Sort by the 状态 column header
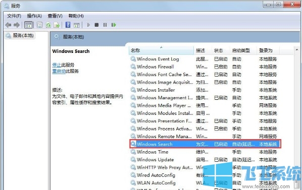Image resolution: width=302 pixels, height=190 pixels. 221,50
